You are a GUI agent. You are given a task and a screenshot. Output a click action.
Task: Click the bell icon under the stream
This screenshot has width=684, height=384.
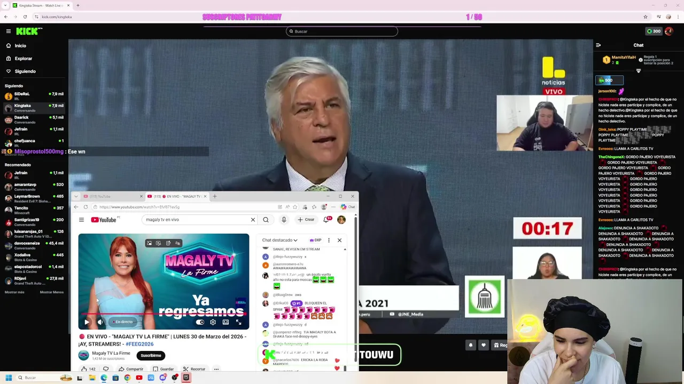[471, 345]
